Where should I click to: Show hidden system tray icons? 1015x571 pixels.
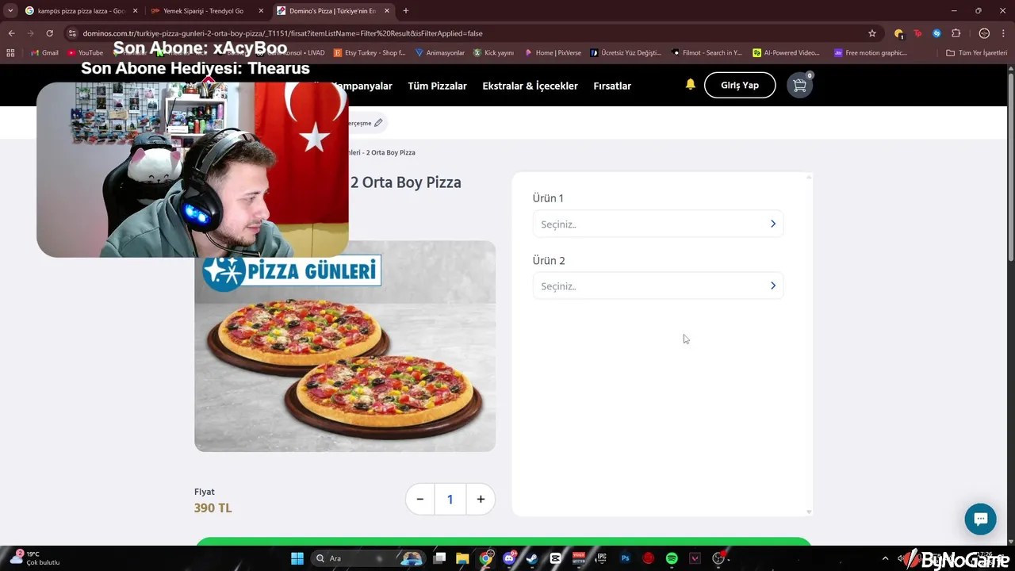pyautogui.click(x=886, y=558)
